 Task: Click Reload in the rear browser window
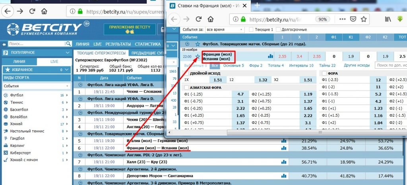coord(32,11)
